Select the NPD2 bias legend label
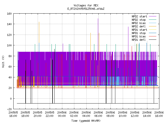Image resolution: width=164 pixels, height=123 pixels. pos(139,23)
